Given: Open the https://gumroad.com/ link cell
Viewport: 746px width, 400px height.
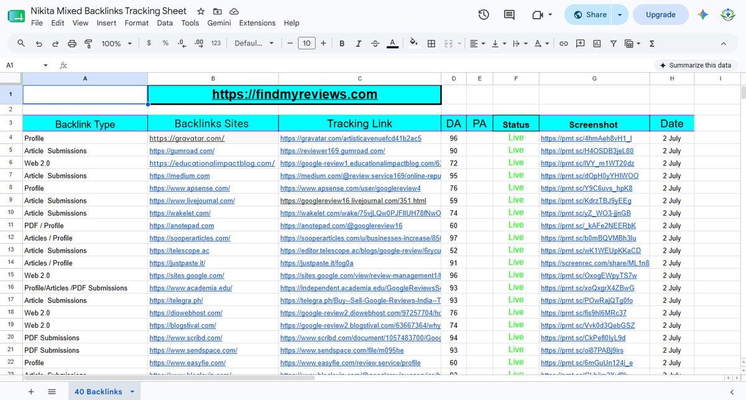Looking at the screenshot, I should point(182,151).
